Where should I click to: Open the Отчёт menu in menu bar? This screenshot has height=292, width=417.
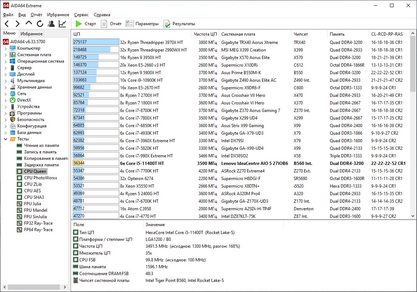[x=36, y=15]
